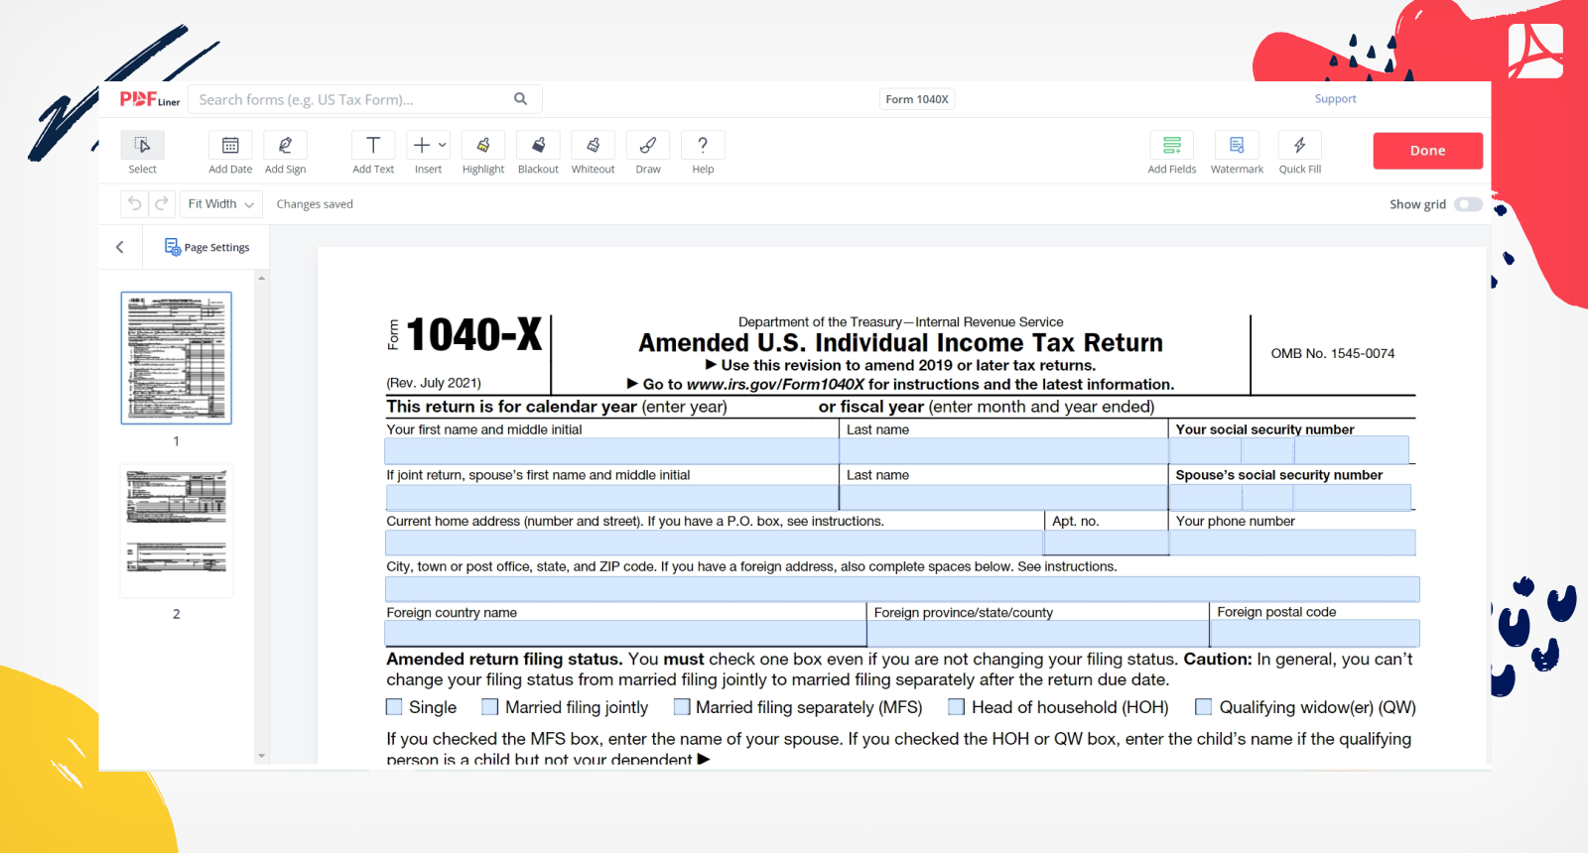
Task: Click the red Done button
Action: pos(1427,151)
